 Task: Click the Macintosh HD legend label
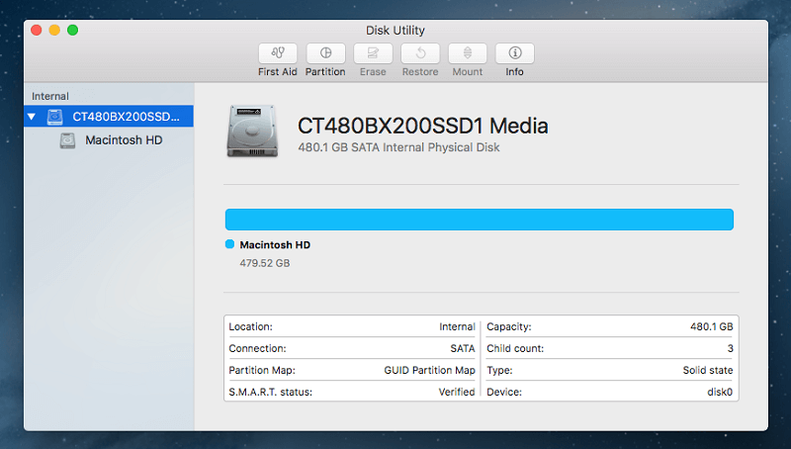[x=275, y=244]
